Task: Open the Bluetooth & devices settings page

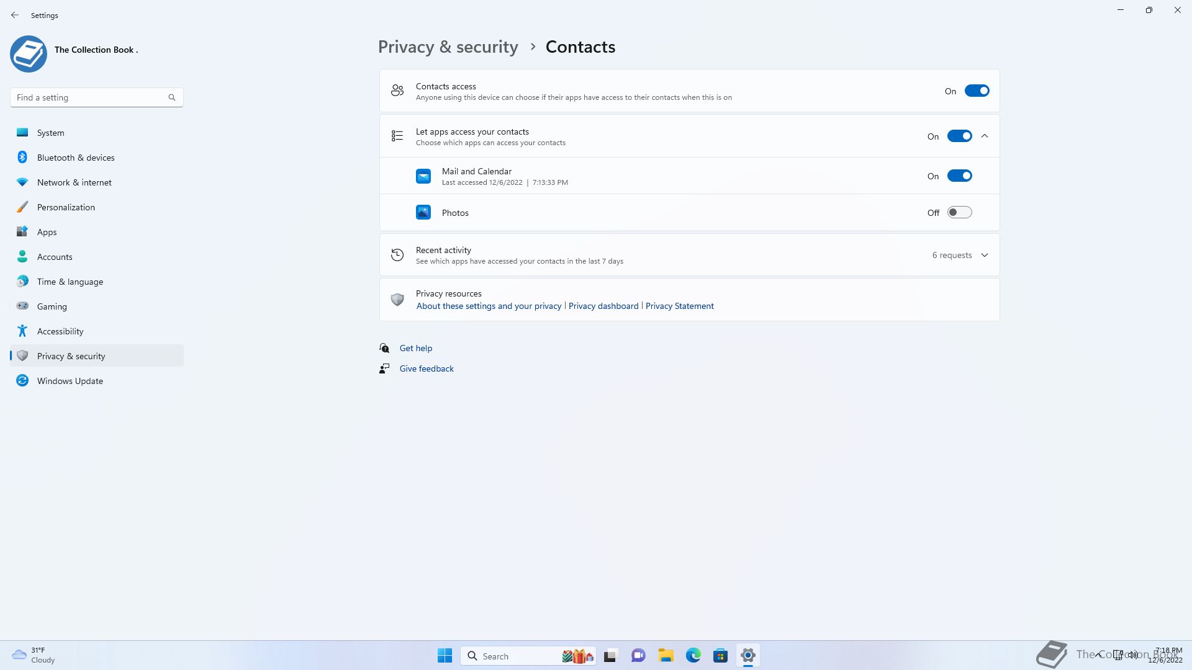Action: tap(76, 158)
